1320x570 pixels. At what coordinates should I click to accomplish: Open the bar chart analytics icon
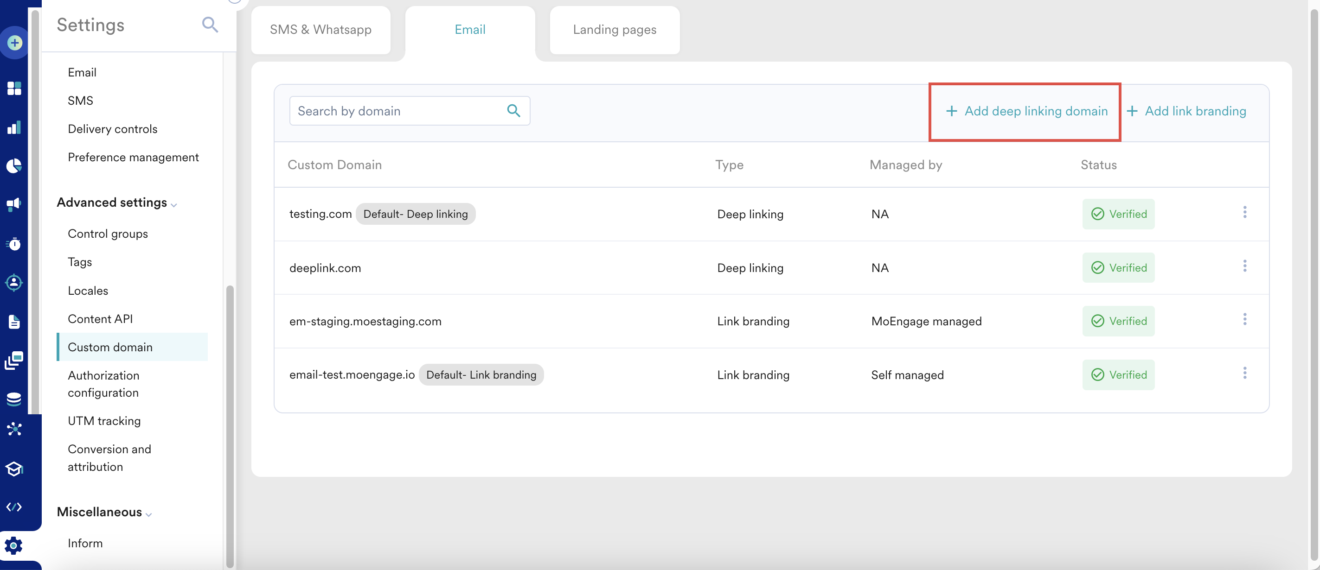pos(14,127)
